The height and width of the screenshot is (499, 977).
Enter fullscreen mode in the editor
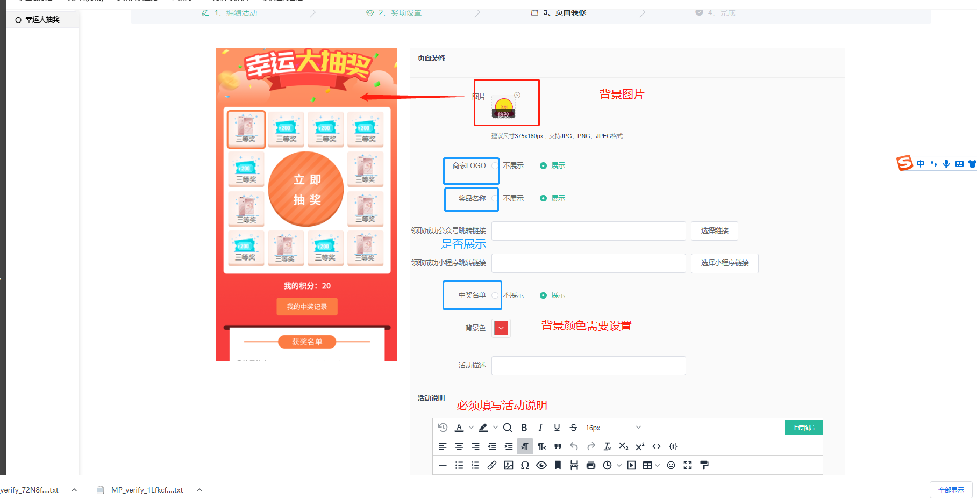688,465
